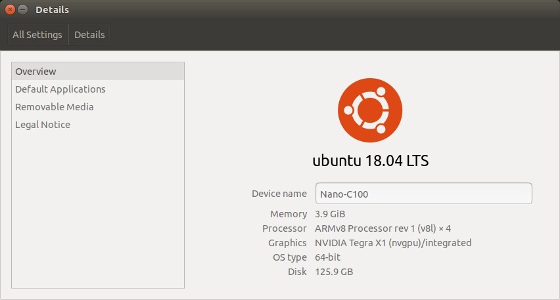Click the Disk label
This screenshot has height=300, width=560.
click(x=298, y=272)
